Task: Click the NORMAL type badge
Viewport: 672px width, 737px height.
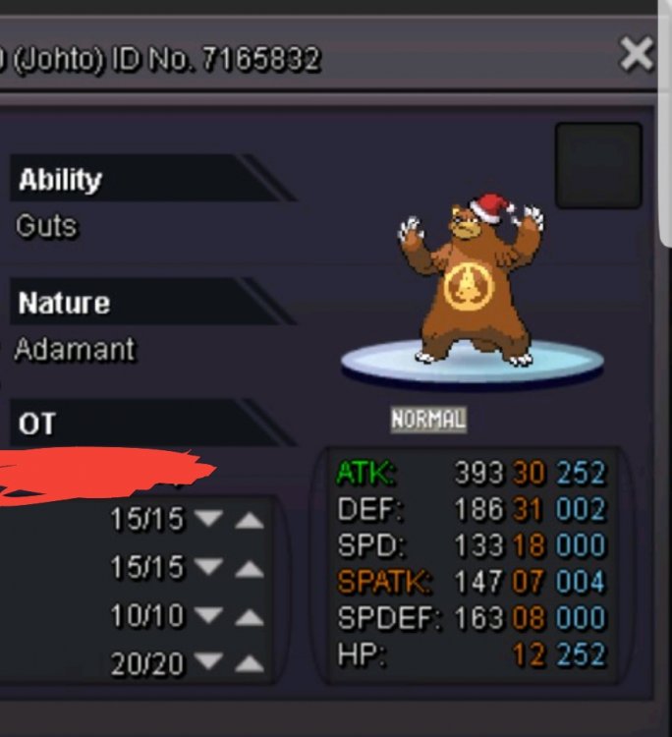Action: [x=428, y=420]
